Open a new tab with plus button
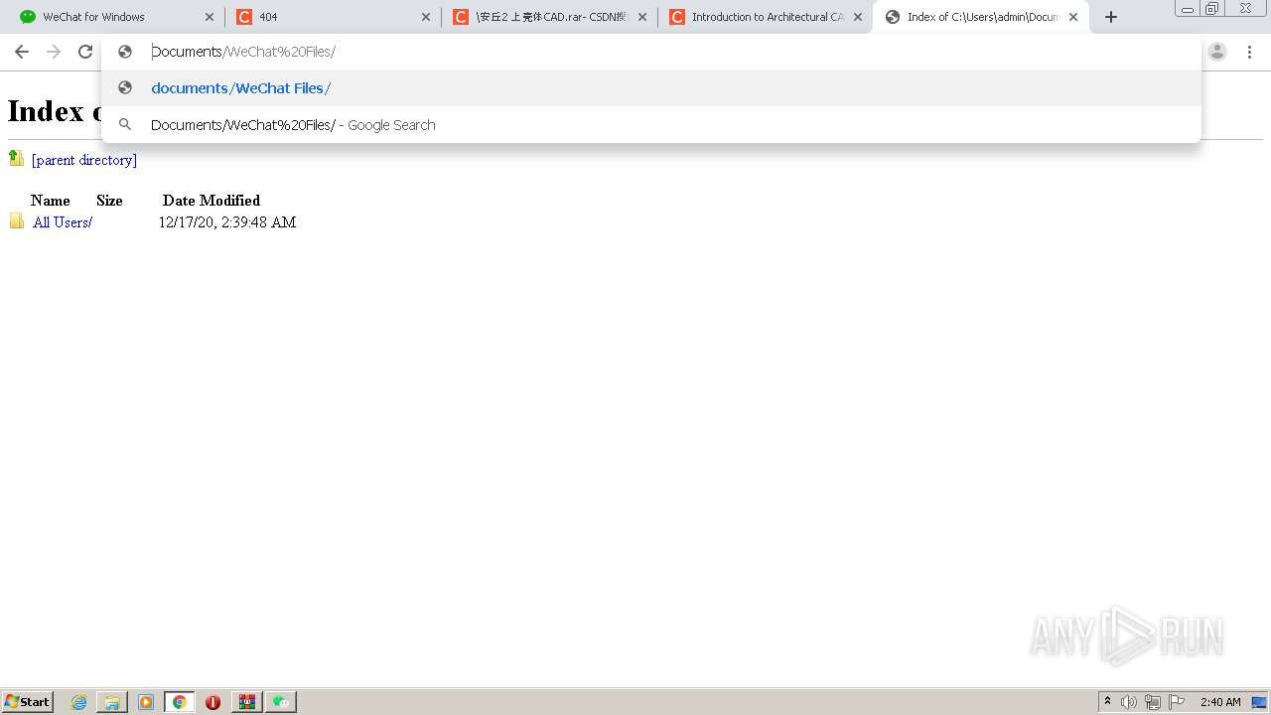Viewport: 1271px width, 715px height. click(1111, 17)
